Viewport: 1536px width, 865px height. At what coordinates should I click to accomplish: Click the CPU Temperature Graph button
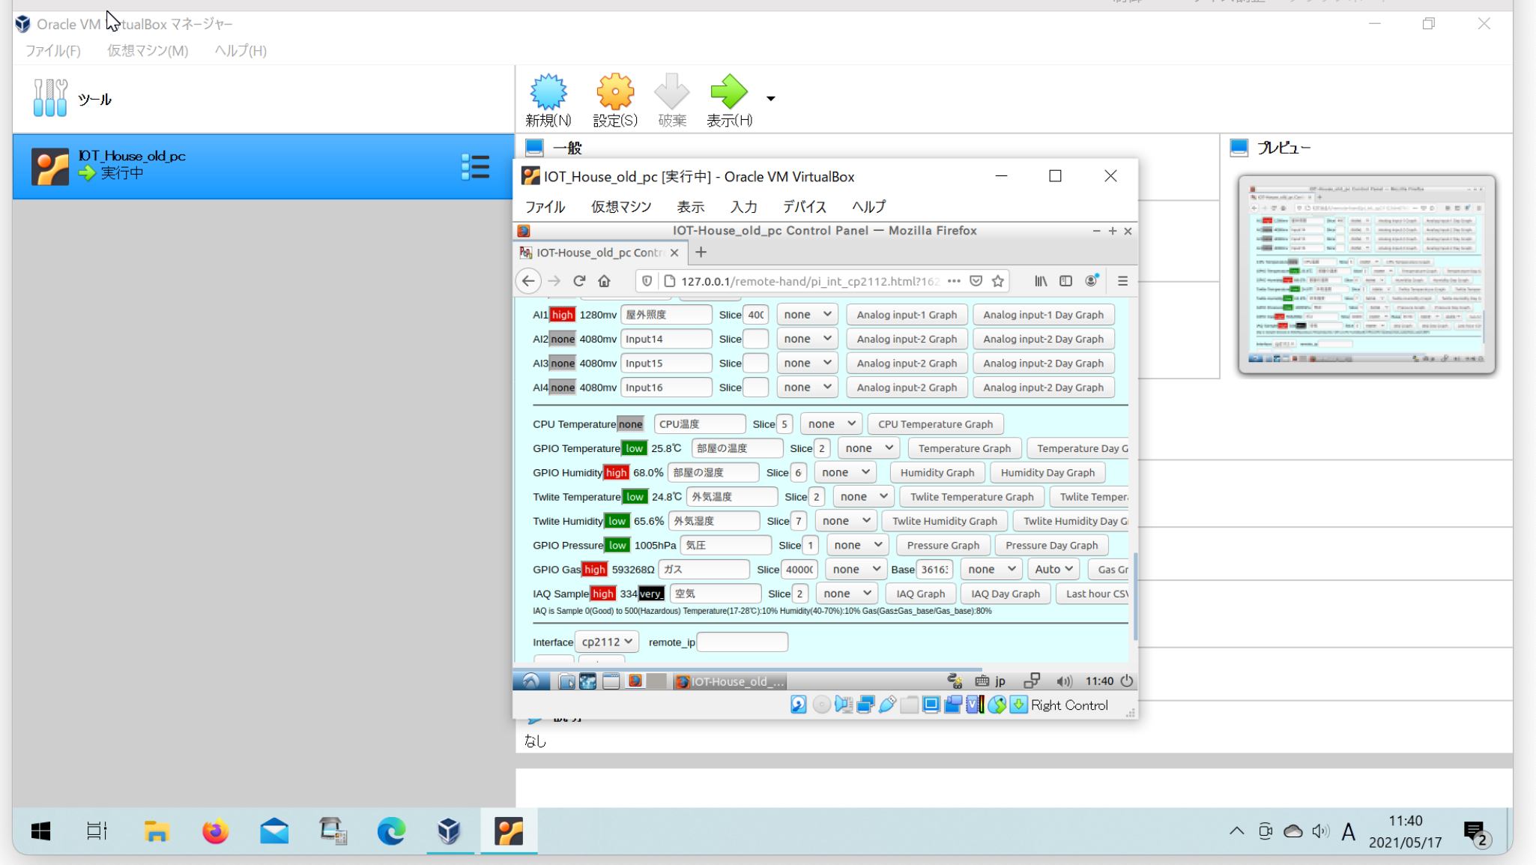click(x=936, y=423)
